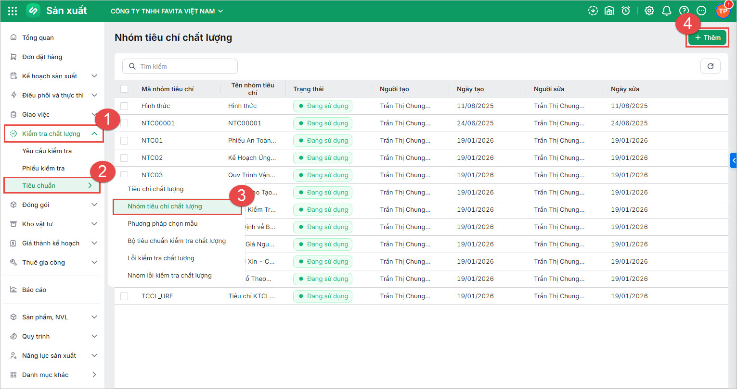The height and width of the screenshot is (389, 737).
Task: Open the alarm clock reminder icon
Action: 626,11
